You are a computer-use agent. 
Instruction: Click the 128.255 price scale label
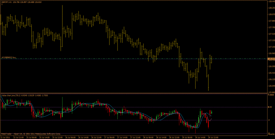point(271,8)
